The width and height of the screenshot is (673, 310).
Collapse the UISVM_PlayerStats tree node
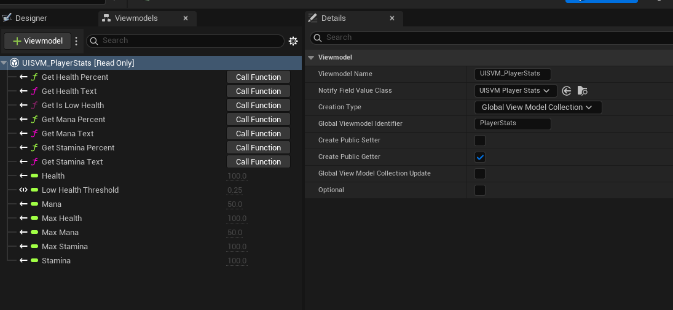(x=4, y=63)
